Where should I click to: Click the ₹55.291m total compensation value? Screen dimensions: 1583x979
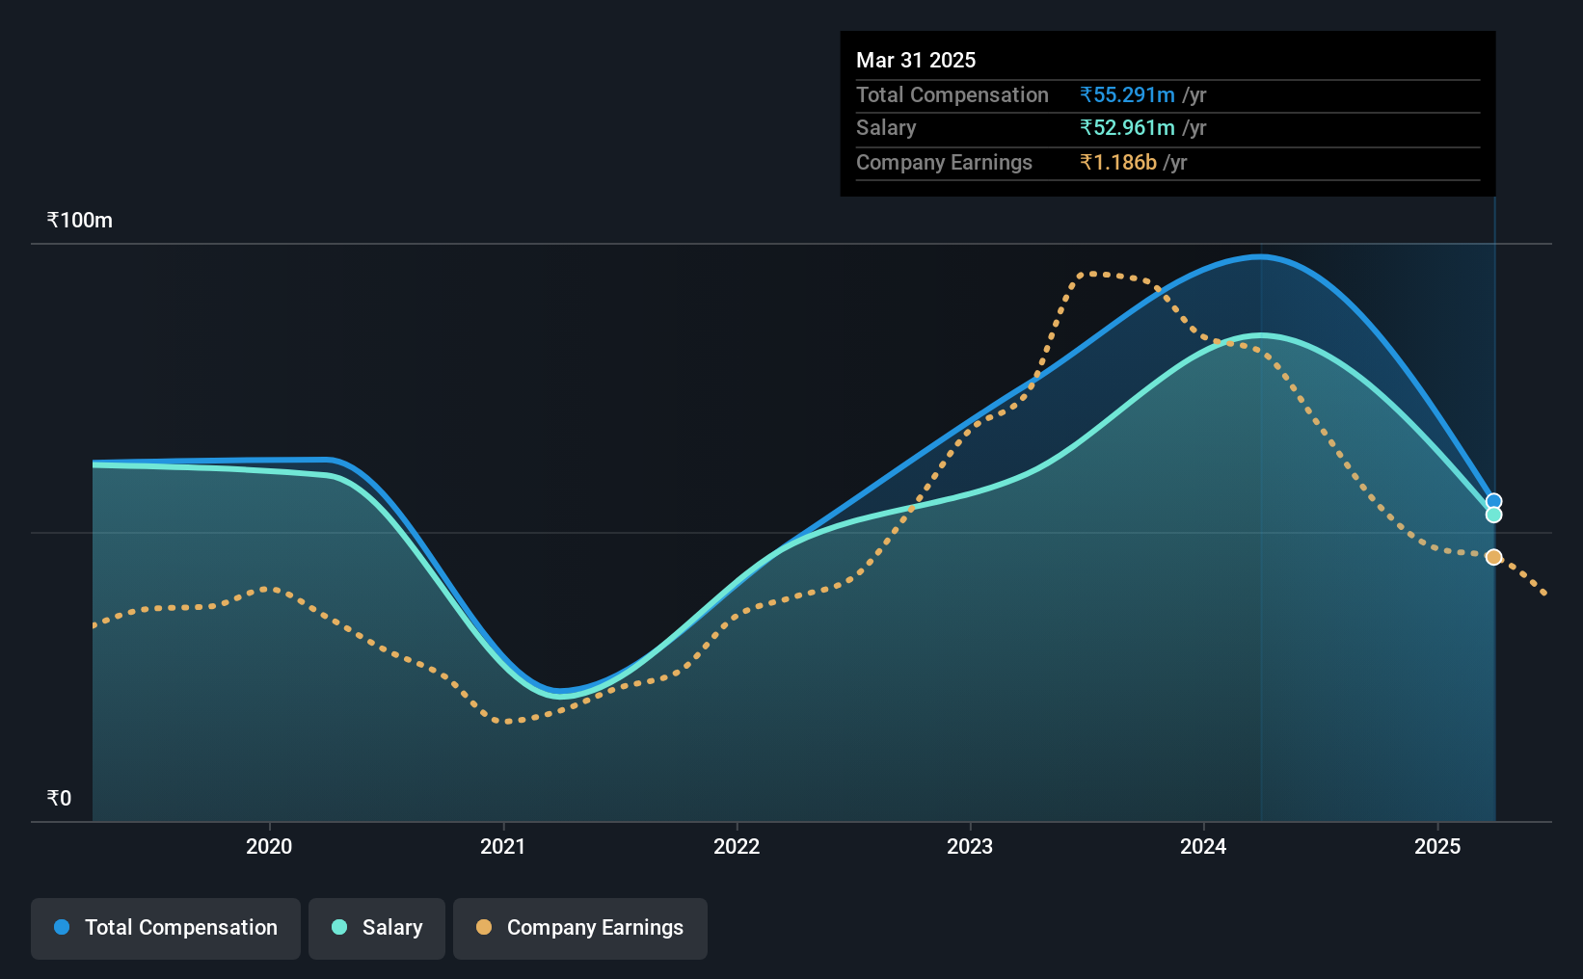coord(1127,94)
